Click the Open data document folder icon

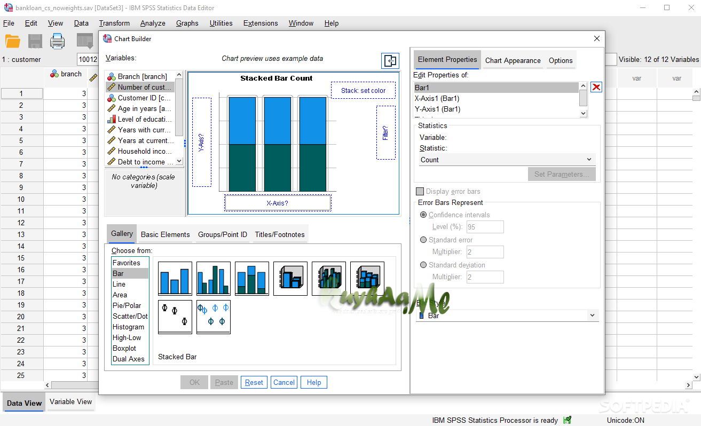point(12,41)
